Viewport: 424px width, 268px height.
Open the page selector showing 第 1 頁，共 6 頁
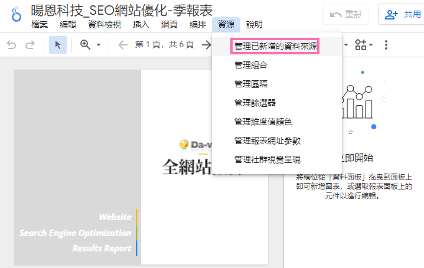(x=164, y=45)
